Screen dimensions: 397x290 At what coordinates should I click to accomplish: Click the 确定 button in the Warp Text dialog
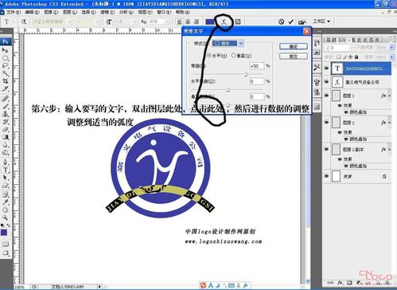point(294,46)
